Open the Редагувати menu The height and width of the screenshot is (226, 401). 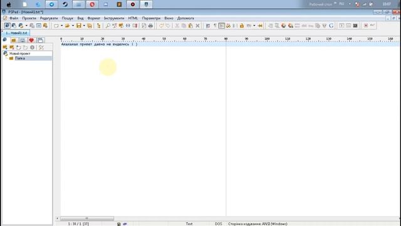point(49,18)
